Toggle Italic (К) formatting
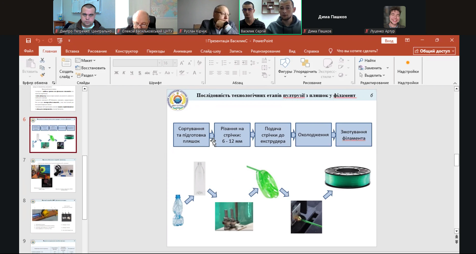476x254 pixels. (124, 73)
